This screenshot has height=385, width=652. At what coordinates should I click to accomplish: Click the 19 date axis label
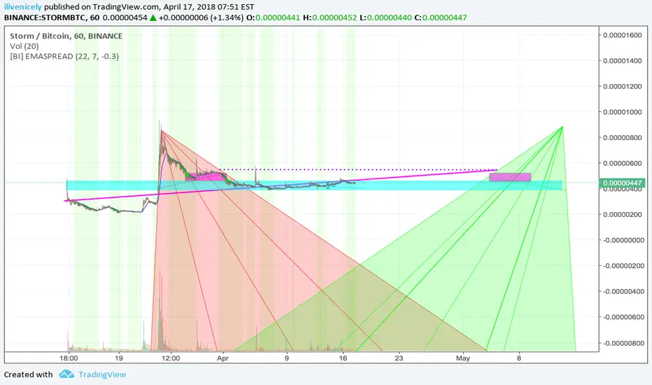119,358
